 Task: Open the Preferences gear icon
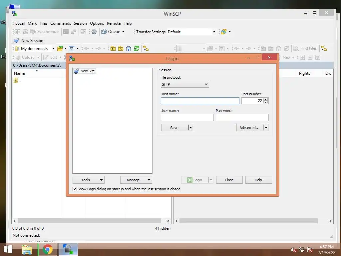coord(94,32)
